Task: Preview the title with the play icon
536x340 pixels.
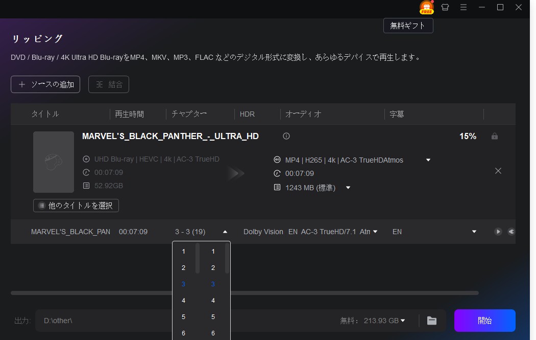Action: [x=498, y=232]
